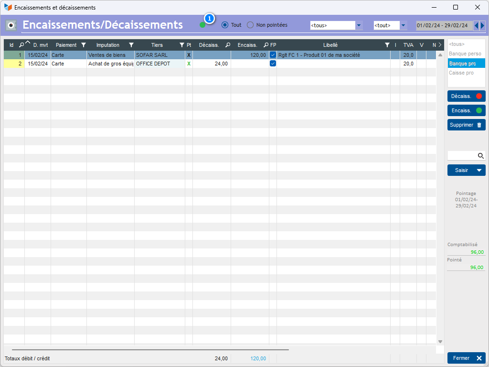489x367 pixels.
Task: Filter the Imputation column
Action: point(131,45)
